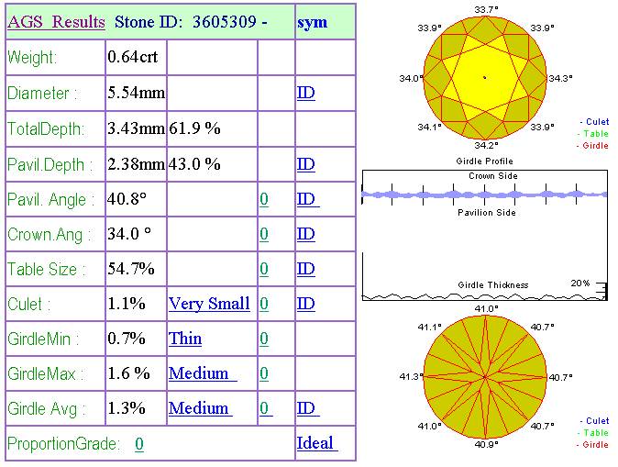Screen dimensions: 618x467
Task: Click the ProportionGrade 0 score link
Action: pyautogui.click(x=139, y=444)
